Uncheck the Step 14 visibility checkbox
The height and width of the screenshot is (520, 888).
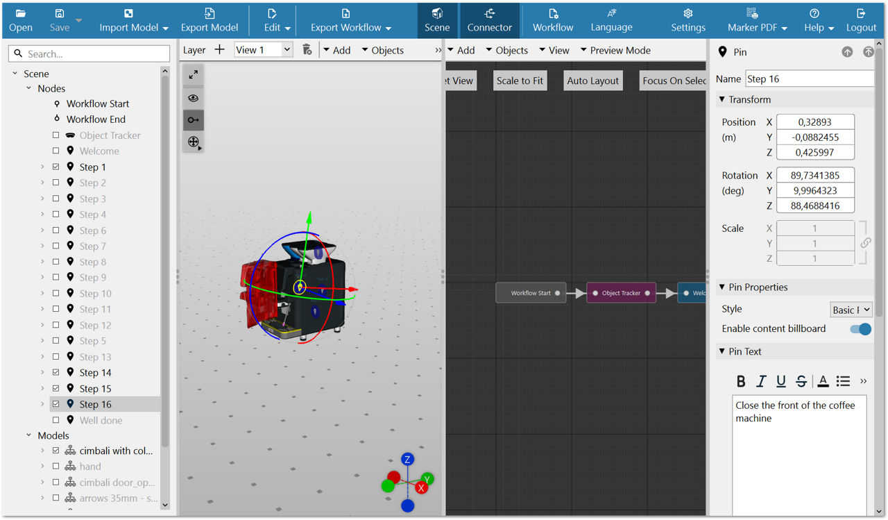coord(56,373)
